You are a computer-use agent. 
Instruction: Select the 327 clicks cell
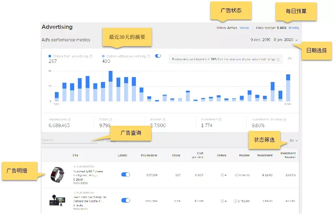tap(178, 175)
